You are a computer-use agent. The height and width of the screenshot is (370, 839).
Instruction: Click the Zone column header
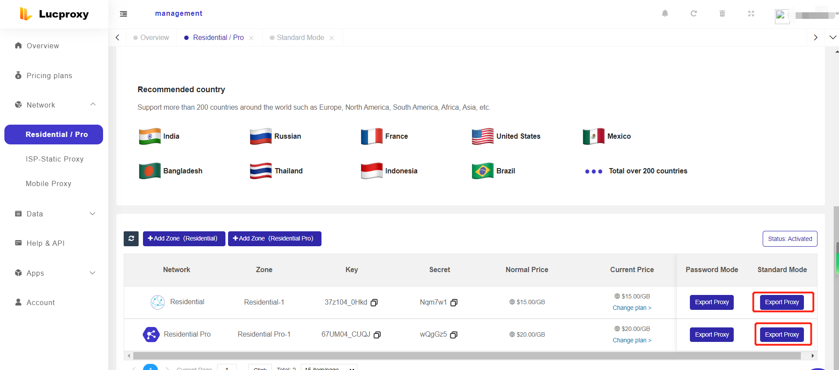(264, 270)
